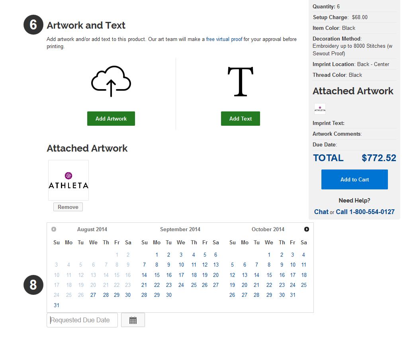This screenshot has height=339, width=411.
Task: Click the step 6 circle badge
Action: point(33,25)
